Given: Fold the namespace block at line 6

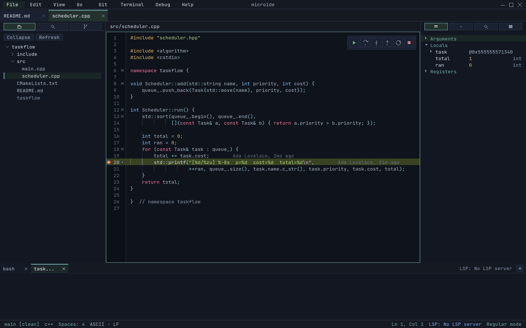Looking at the screenshot, I should click(122, 70).
